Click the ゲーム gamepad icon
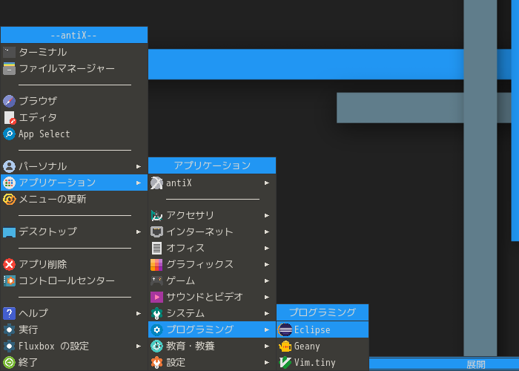This screenshot has width=519, height=371. pos(156,280)
